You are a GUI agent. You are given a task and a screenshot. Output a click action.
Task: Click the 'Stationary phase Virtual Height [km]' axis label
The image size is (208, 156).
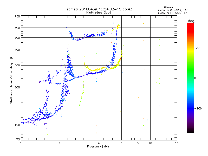[11, 78]
